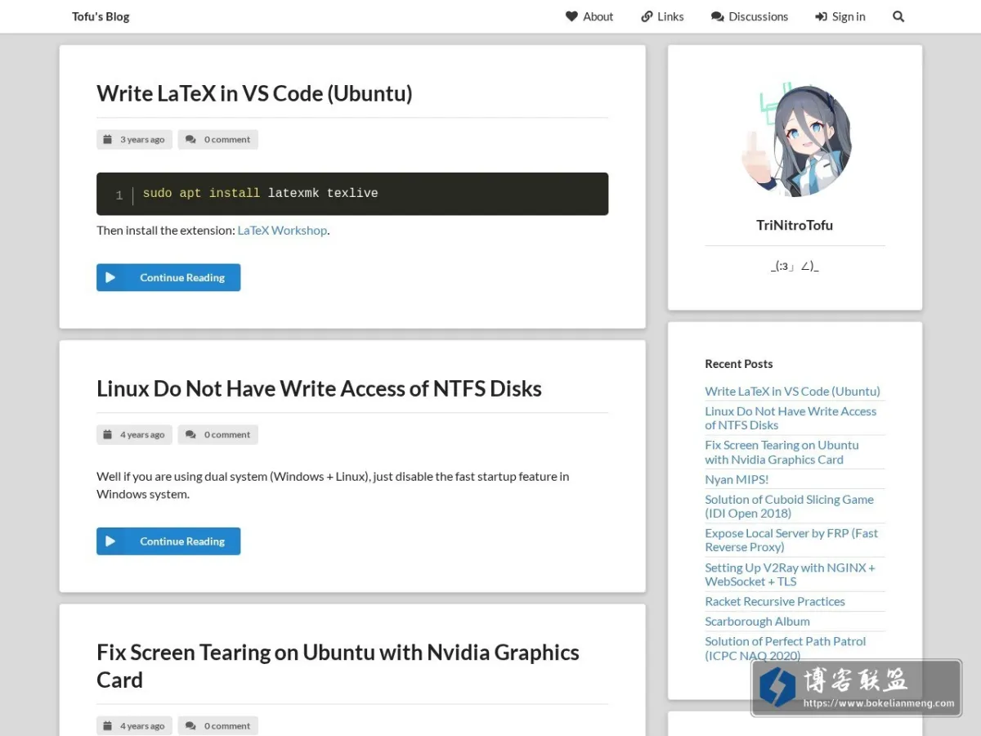Click the TriNitroTofu author name
This screenshot has height=736, width=981.
(795, 225)
